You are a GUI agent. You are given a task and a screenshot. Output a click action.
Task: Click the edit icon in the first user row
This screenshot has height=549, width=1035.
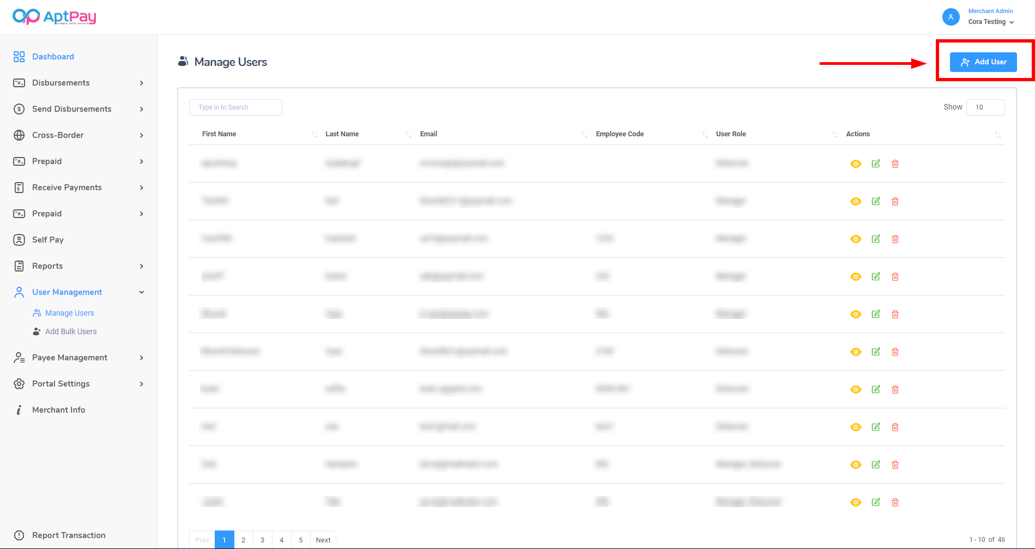coord(875,164)
